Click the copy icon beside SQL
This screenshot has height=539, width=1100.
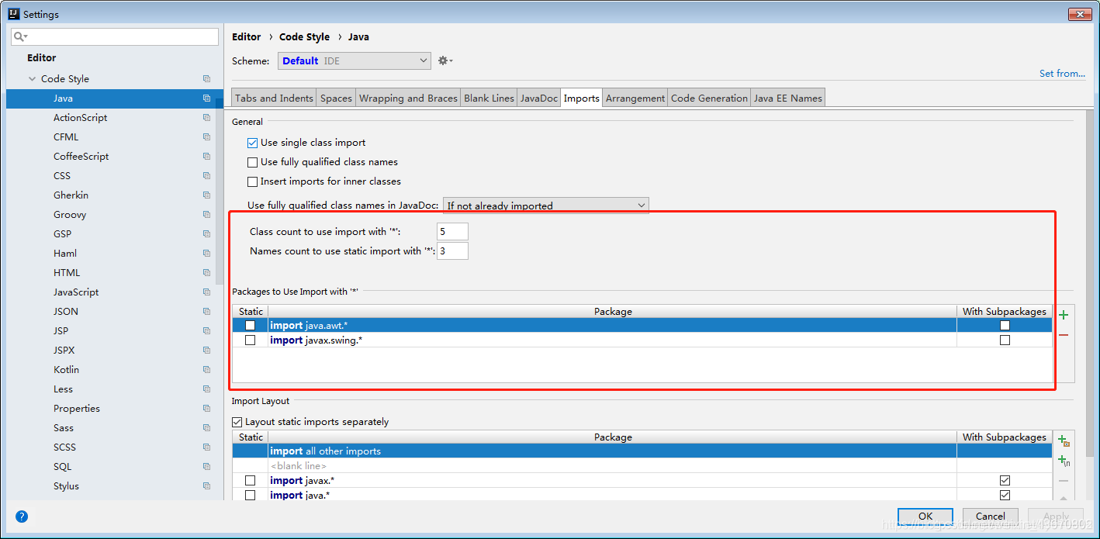coord(206,467)
